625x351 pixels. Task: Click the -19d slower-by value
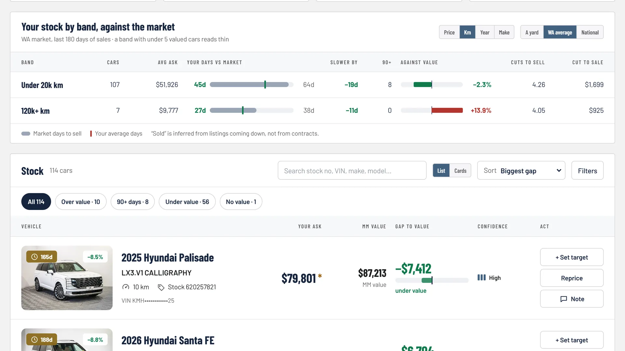click(x=351, y=85)
